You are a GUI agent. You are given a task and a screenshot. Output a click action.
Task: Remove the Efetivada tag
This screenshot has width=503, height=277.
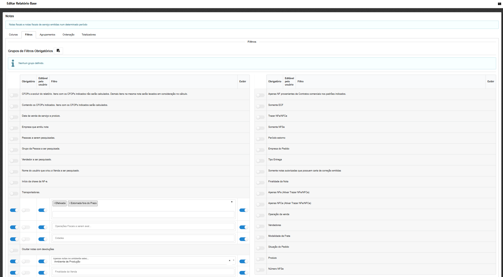(54, 203)
